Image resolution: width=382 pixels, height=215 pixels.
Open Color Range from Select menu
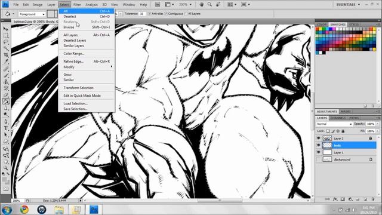[x=87, y=53]
